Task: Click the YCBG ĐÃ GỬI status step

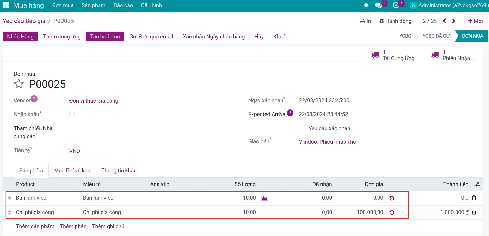Action: (x=436, y=36)
